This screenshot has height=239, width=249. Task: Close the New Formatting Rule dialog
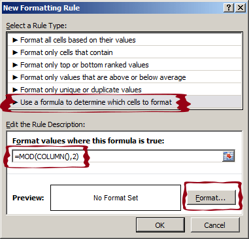241,8
